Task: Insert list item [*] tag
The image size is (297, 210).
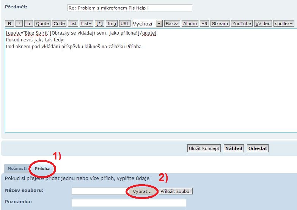Action: [x=99, y=24]
